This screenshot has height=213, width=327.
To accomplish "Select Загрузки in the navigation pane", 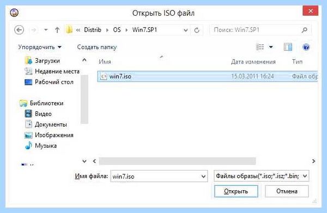I will click(x=43, y=61).
